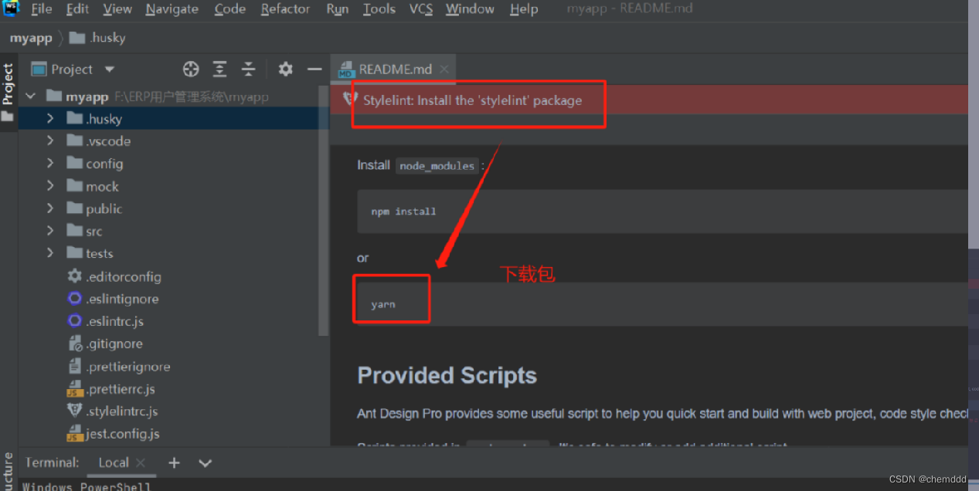Expand the mock folder
Screen dimensions: 979x491
point(50,186)
